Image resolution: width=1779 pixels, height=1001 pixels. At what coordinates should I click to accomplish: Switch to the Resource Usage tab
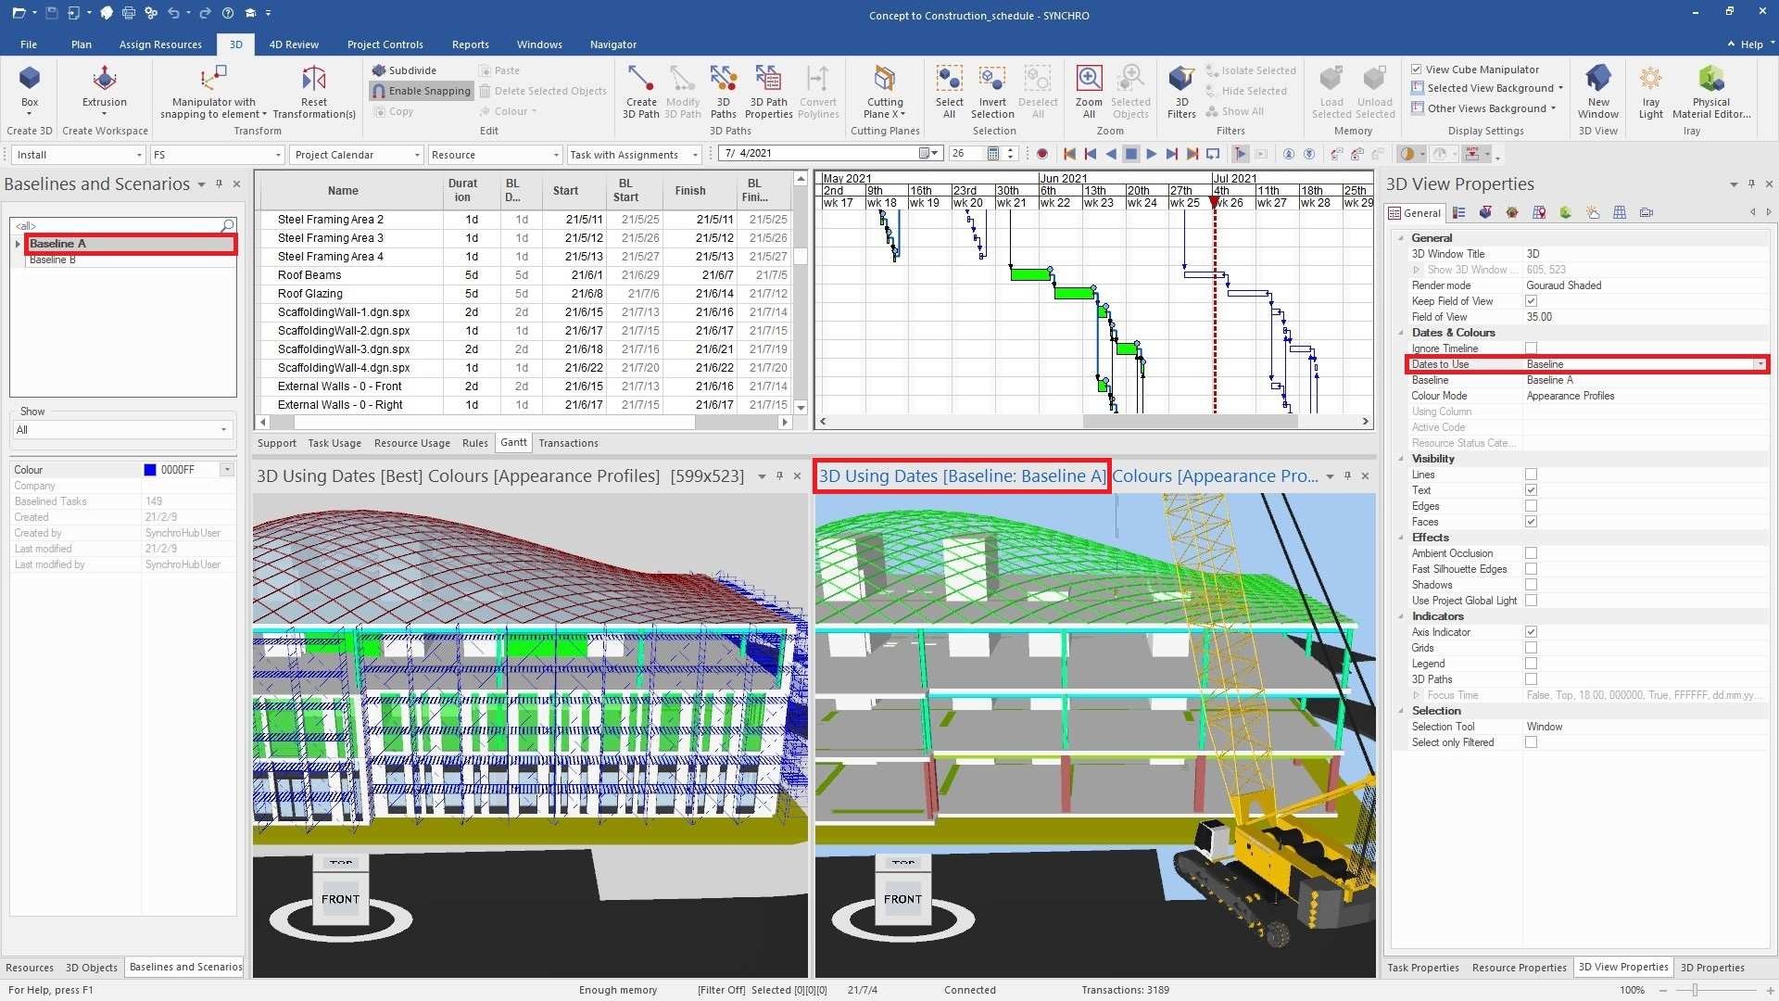point(411,443)
